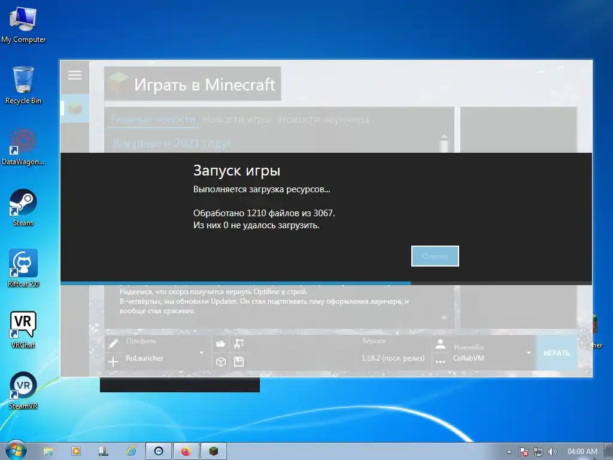
Task: Edit profile with the pencil icon
Action: (113, 344)
